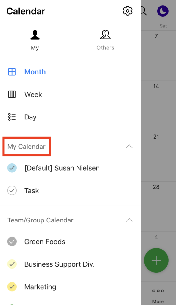
Task: Toggle the [Default] Susan Nielsen calendar
Action: (12, 168)
